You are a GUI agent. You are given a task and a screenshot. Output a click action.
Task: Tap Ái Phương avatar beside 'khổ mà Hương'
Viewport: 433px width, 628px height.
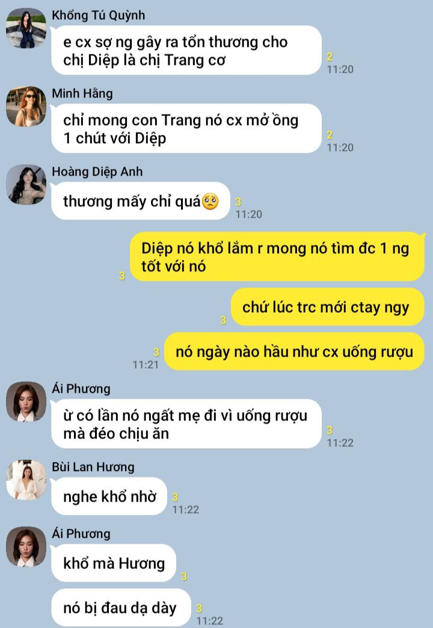pyautogui.click(x=26, y=546)
